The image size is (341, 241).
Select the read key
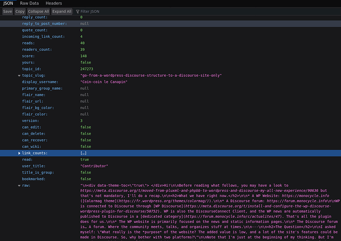(x=27, y=160)
